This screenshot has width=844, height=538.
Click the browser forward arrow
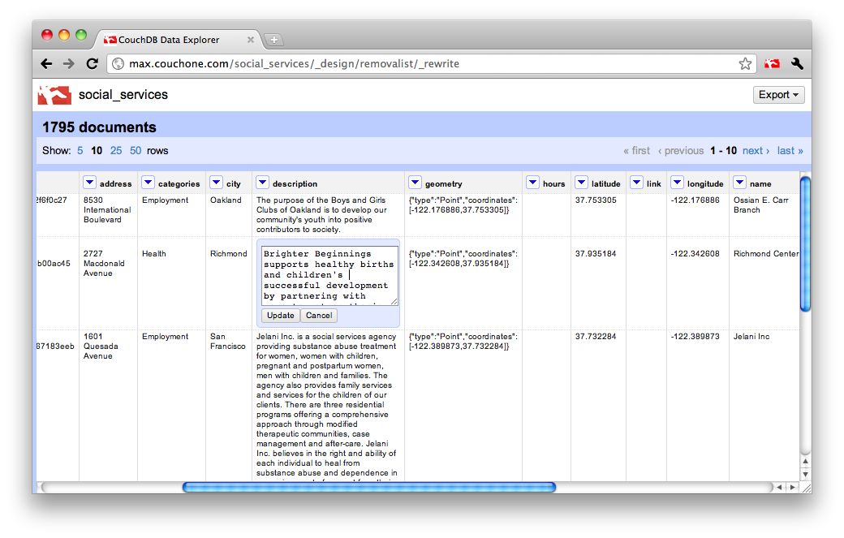[68, 64]
